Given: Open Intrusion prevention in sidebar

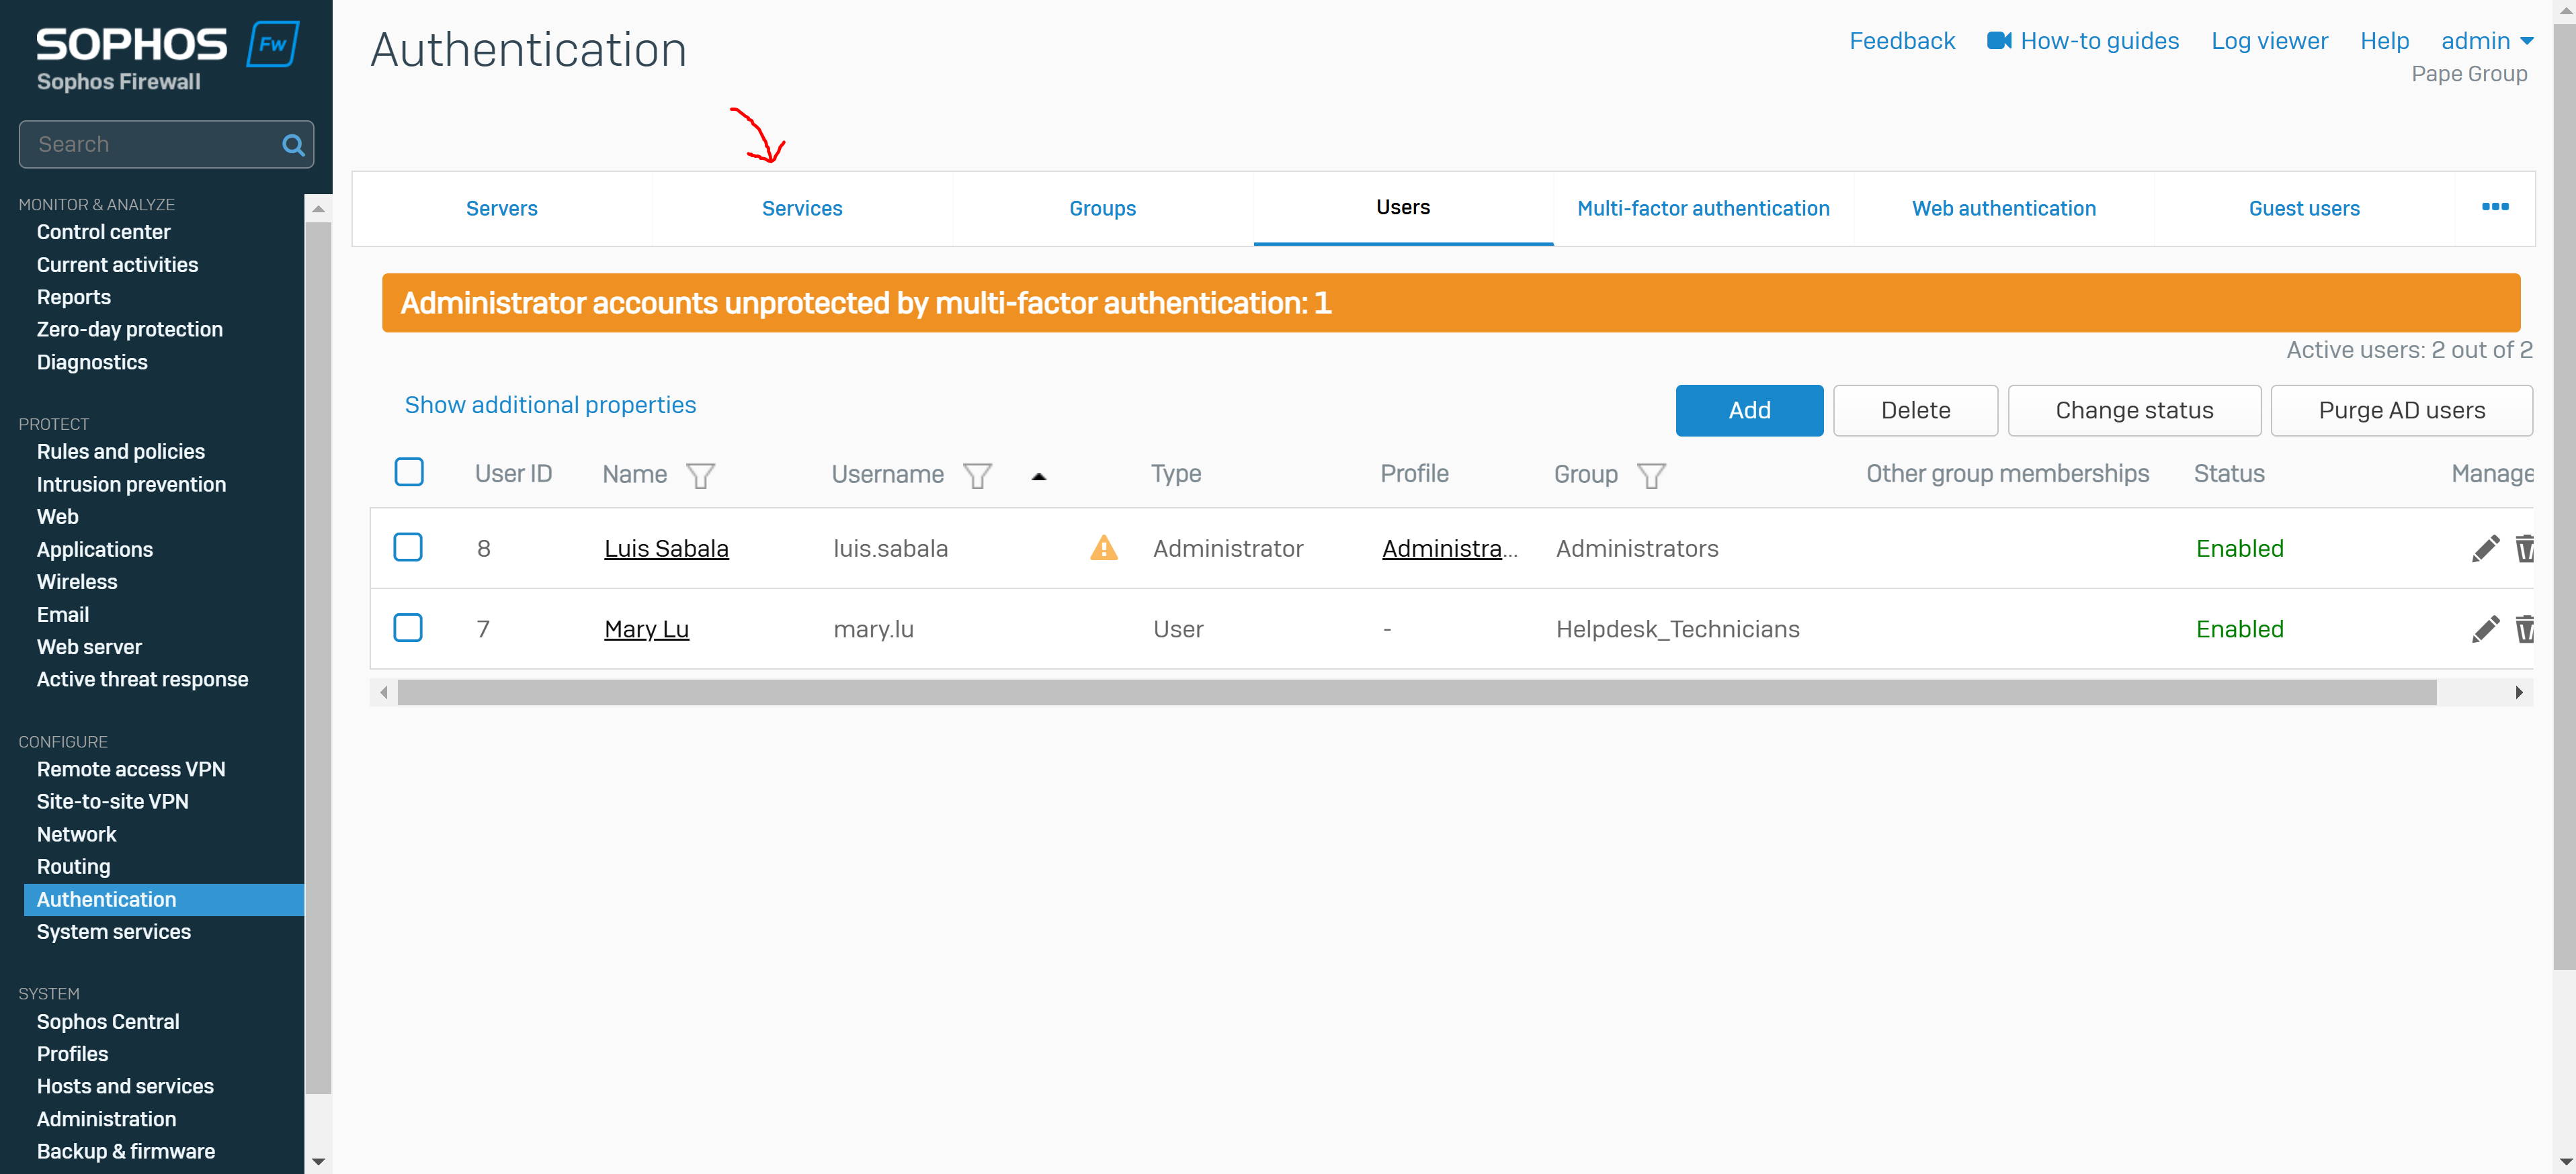Looking at the screenshot, I should tap(131, 485).
